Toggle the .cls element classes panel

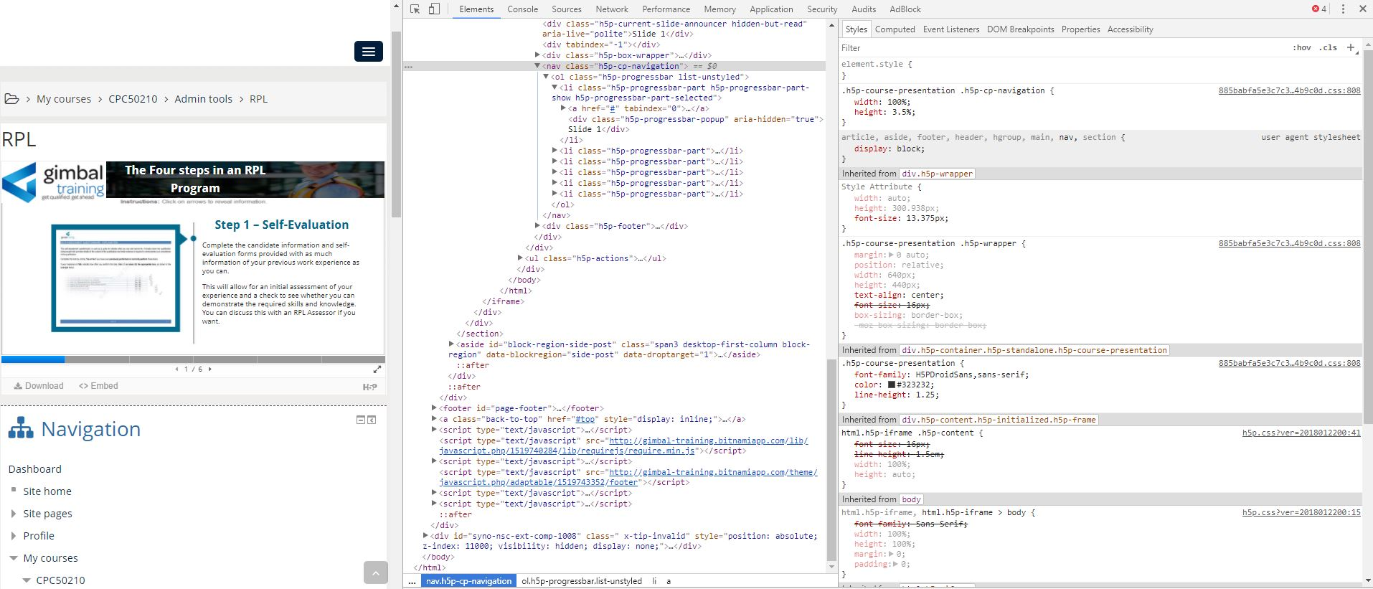coord(1328,47)
